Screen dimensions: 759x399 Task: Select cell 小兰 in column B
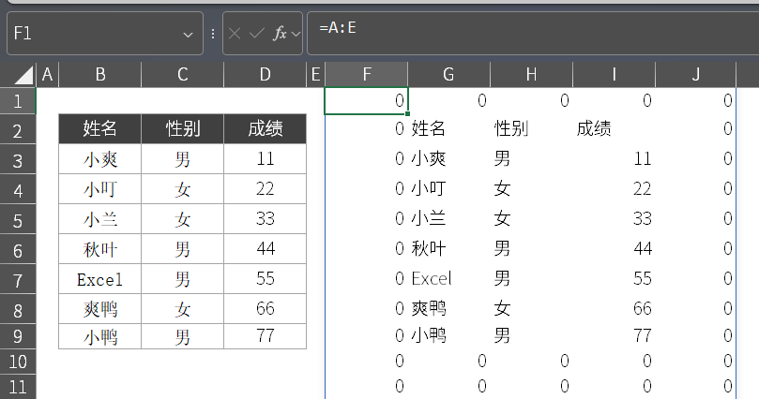click(x=100, y=219)
